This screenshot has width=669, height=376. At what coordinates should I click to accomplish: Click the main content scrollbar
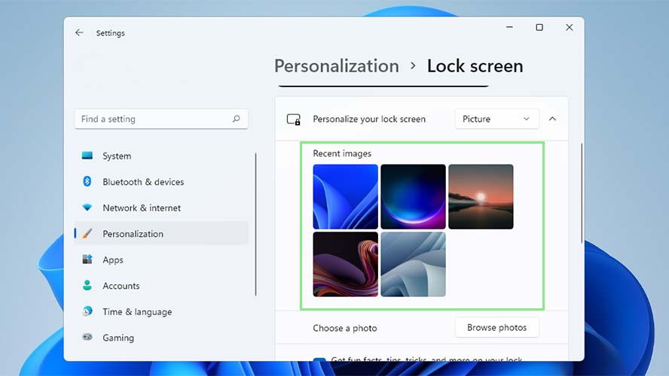pyautogui.click(x=582, y=193)
